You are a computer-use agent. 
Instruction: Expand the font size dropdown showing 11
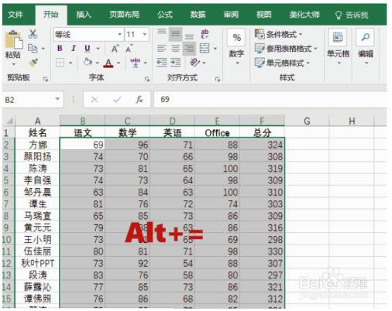click(145, 34)
